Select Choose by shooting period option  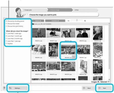15,21
